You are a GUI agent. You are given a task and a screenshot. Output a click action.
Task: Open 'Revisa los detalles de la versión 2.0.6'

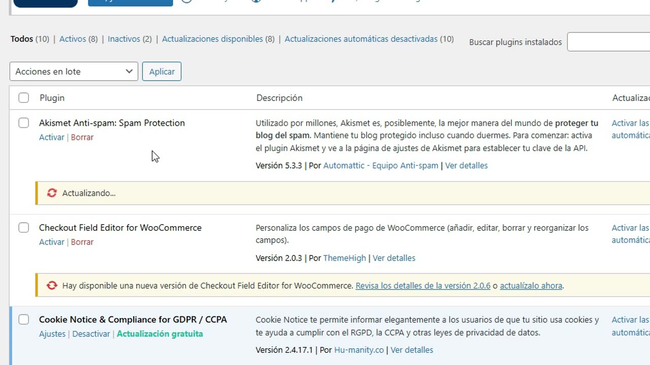pyautogui.click(x=423, y=286)
